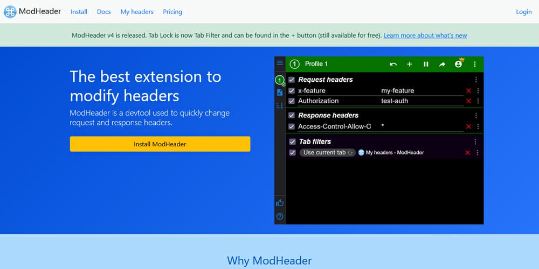Open the Access-Control-Allow-O row more menu
Image resolution: width=539 pixels, height=269 pixels.
tap(478, 126)
